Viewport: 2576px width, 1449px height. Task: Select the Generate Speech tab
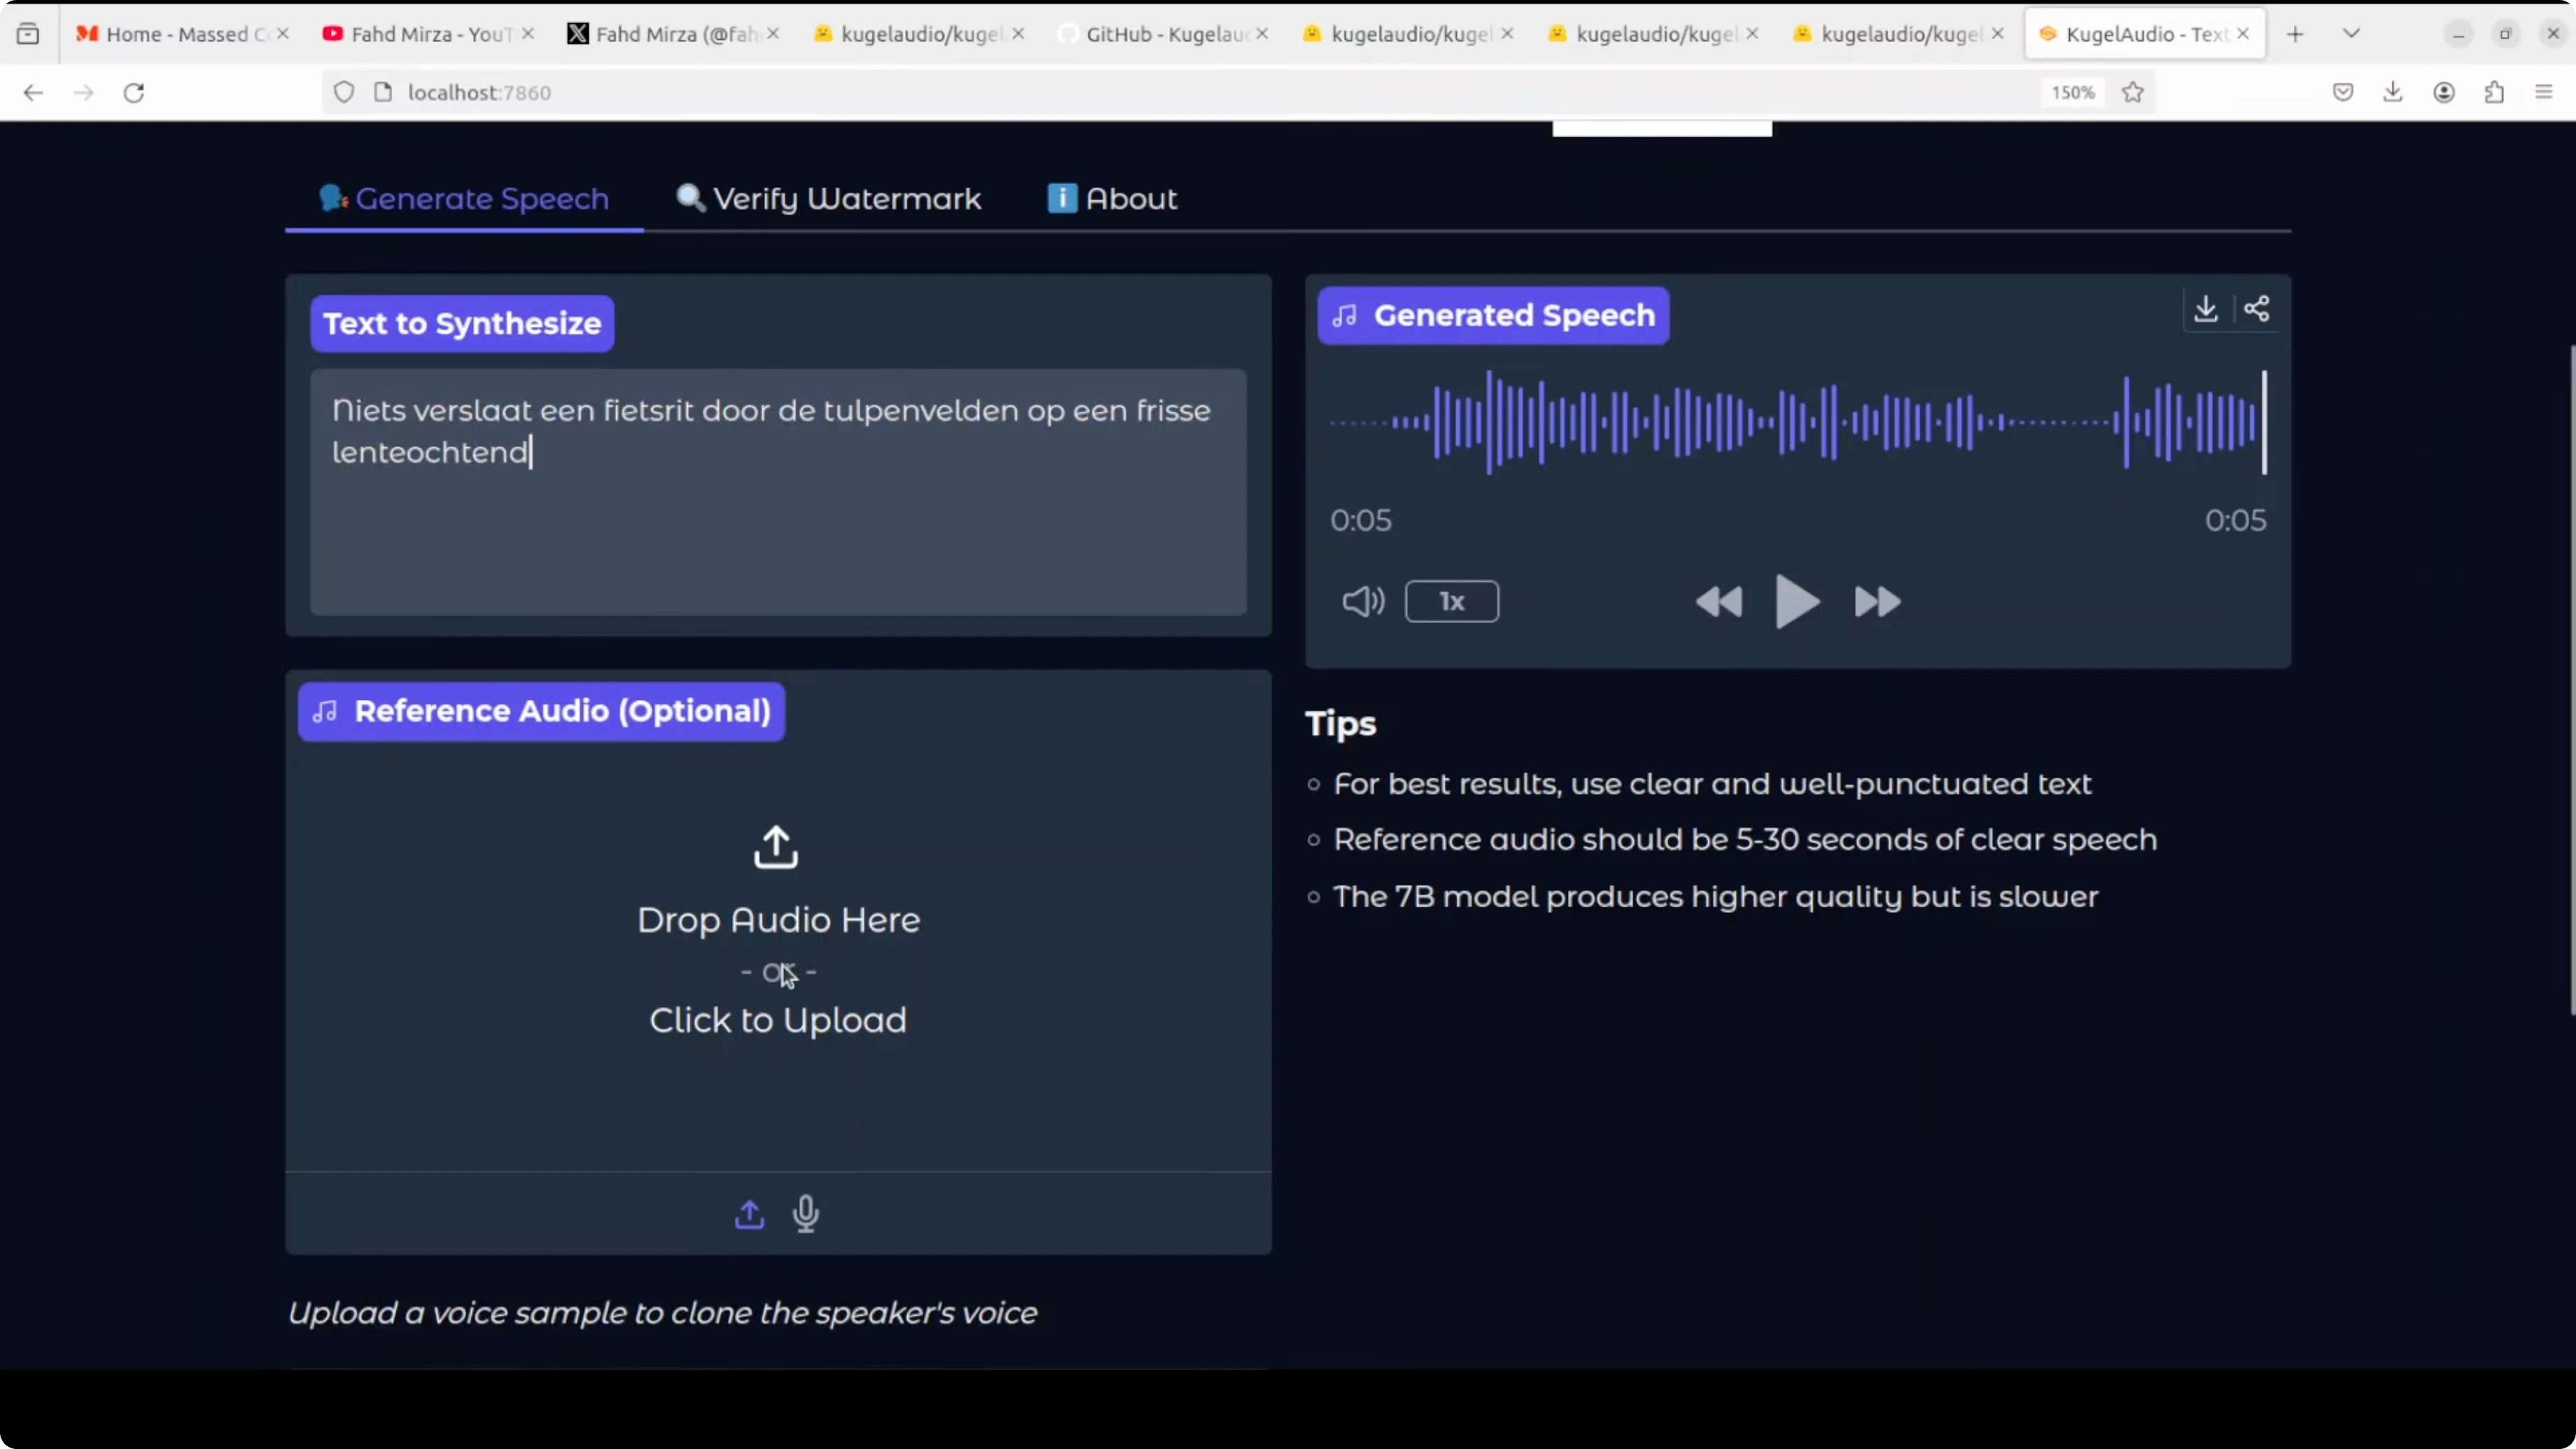pyautogui.click(x=464, y=199)
